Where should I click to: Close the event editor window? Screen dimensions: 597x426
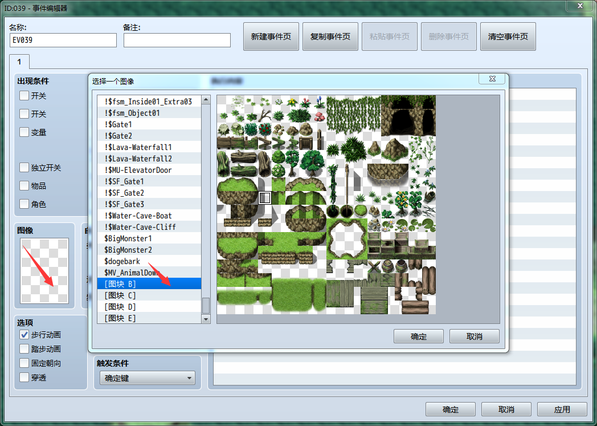pos(580,6)
